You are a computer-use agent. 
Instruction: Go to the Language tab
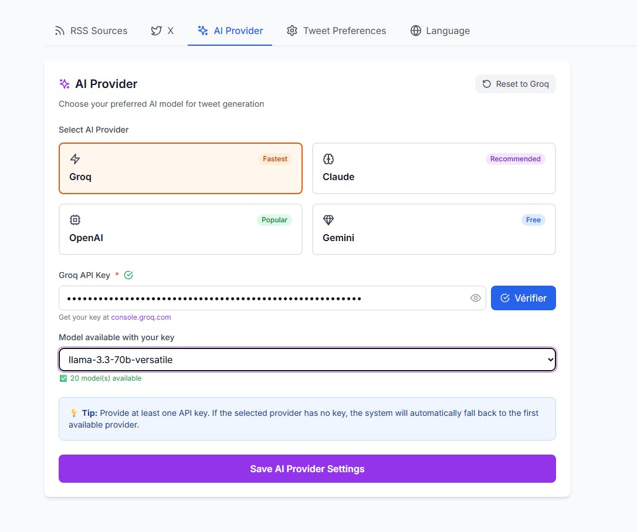tap(440, 31)
